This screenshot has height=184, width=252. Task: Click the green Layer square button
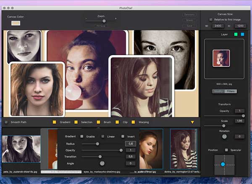pos(236,34)
